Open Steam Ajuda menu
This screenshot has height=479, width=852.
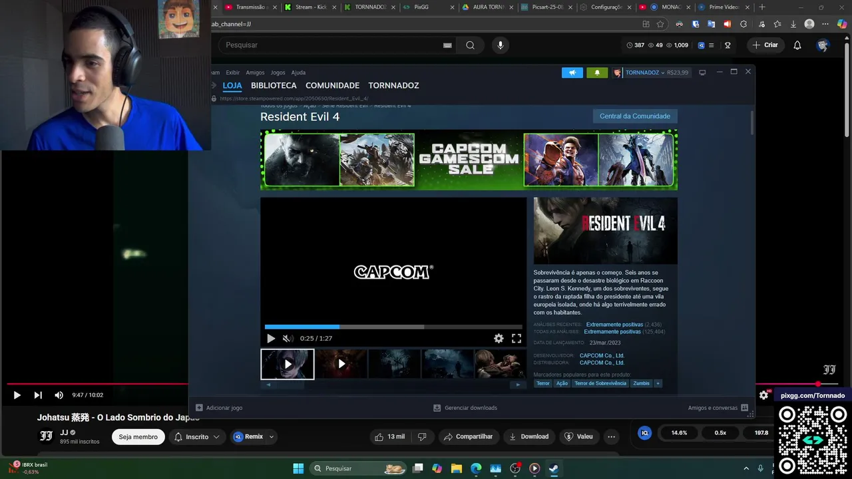pyautogui.click(x=298, y=73)
